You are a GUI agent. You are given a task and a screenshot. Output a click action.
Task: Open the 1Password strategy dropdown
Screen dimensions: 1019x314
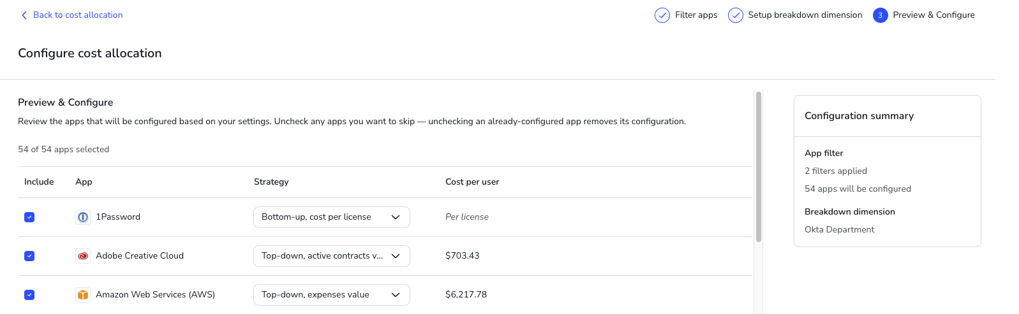332,217
